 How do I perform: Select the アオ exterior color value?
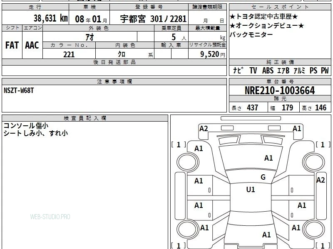point(89,37)
